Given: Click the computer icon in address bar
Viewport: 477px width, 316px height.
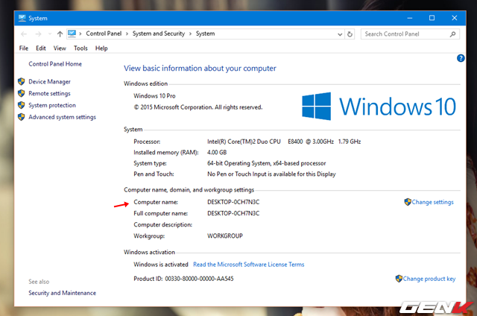Looking at the screenshot, I should [x=72, y=34].
